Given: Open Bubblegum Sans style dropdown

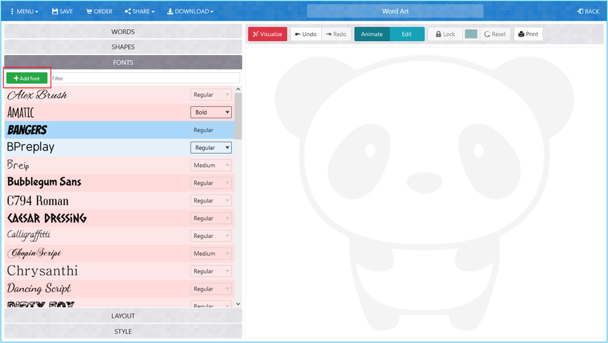Looking at the screenshot, I should click(x=211, y=183).
